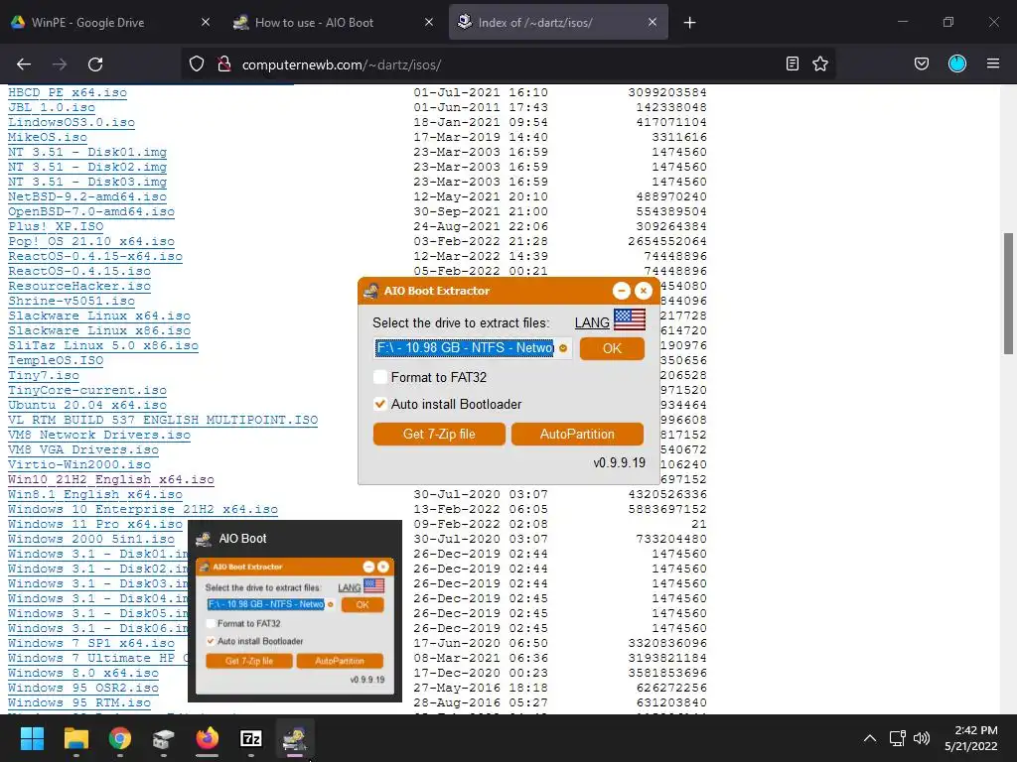This screenshot has width=1017, height=762.
Task: Open the Firefox account avatar
Action: (x=956, y=63)
